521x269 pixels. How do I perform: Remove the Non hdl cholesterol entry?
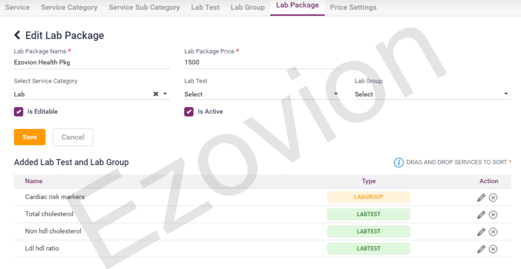pos(493,232)
